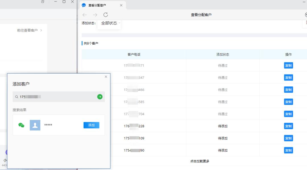
Task: Click the forward navigation arrow
Action: click(x=95, y=15)
